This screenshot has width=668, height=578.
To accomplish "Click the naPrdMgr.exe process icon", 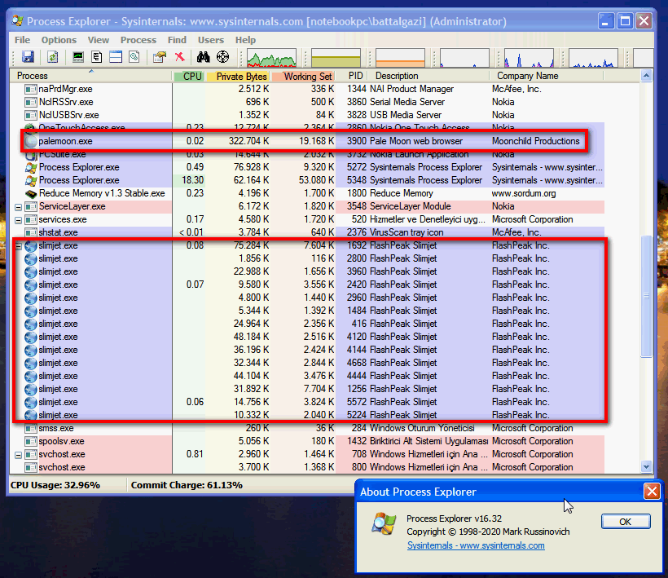I will [31, 89].
